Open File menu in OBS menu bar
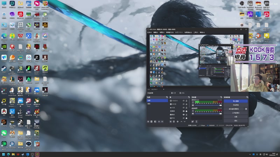Viewport: 280px width, 157px height. (149, 32)
